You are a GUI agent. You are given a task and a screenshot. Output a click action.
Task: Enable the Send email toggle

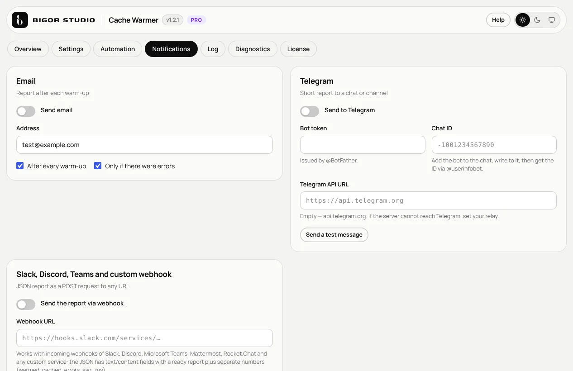[x=26, y=111]
